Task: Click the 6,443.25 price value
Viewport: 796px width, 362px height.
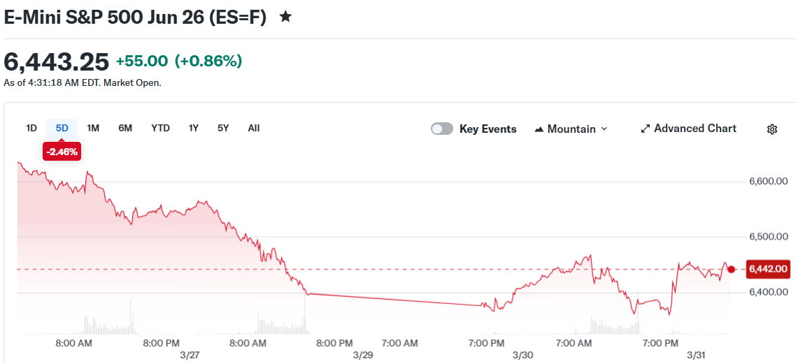Action: click(57, 62)
